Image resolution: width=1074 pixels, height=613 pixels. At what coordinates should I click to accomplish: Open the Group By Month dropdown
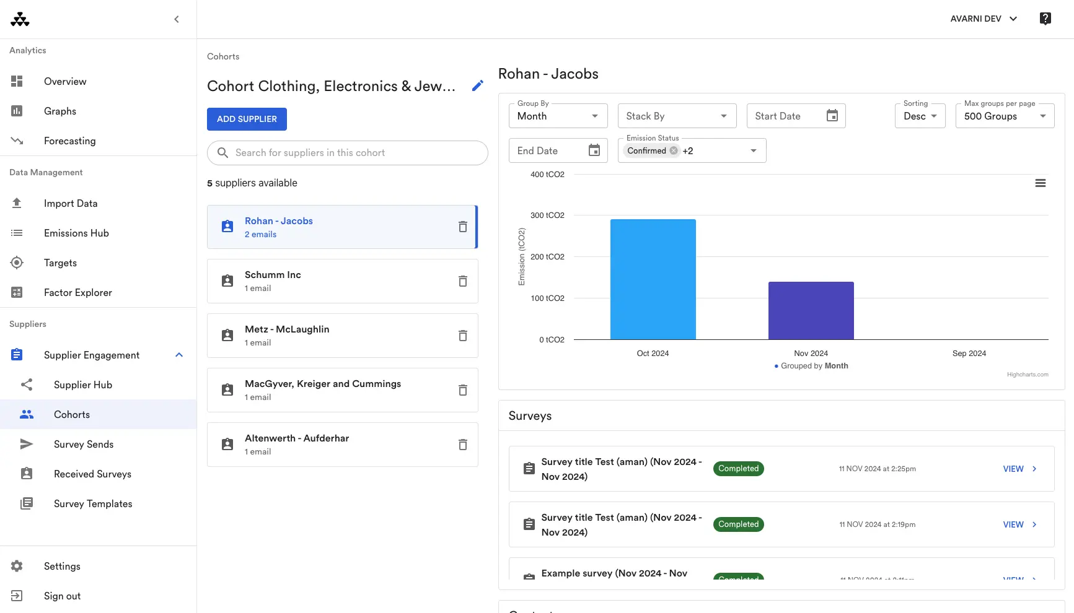coord(558,116)
